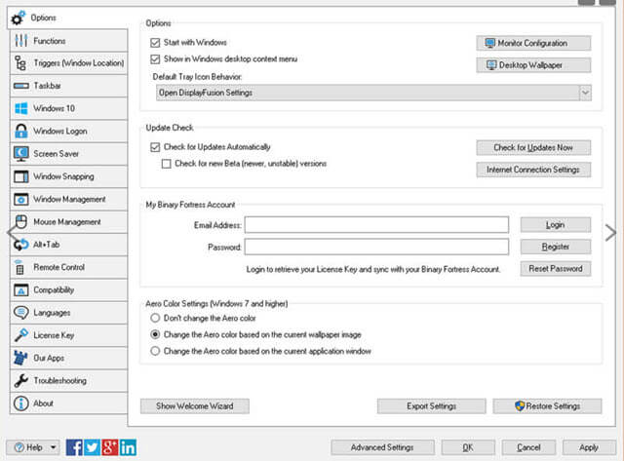Select the License Key section
The image size is (624, 461).
coord(68,335)
